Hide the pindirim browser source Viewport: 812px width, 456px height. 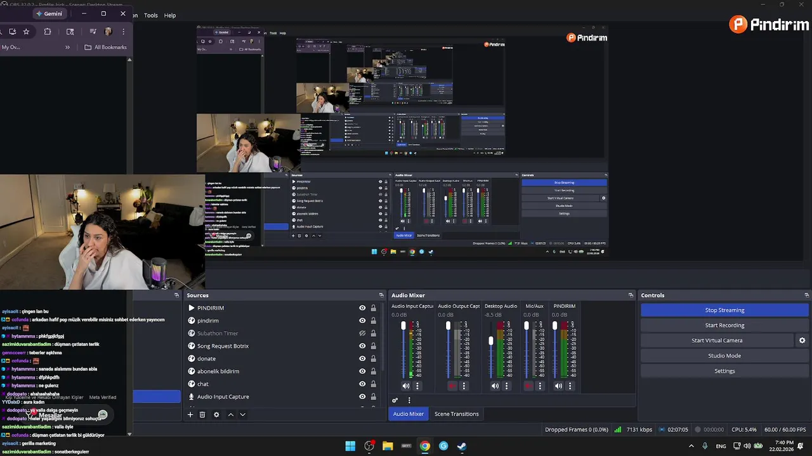click(362, 320)
